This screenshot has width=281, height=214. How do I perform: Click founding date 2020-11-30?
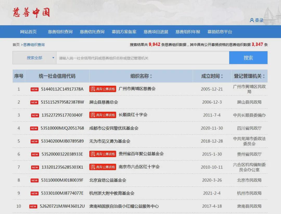(212, 128)
